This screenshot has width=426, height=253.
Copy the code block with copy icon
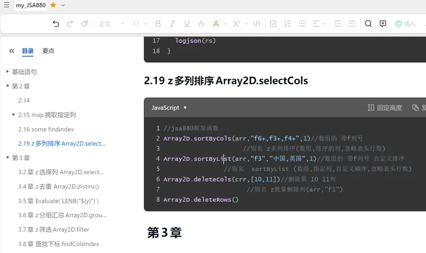click(415, 108)
